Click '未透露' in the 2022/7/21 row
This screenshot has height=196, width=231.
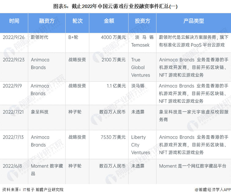click(x=138, y=112)
